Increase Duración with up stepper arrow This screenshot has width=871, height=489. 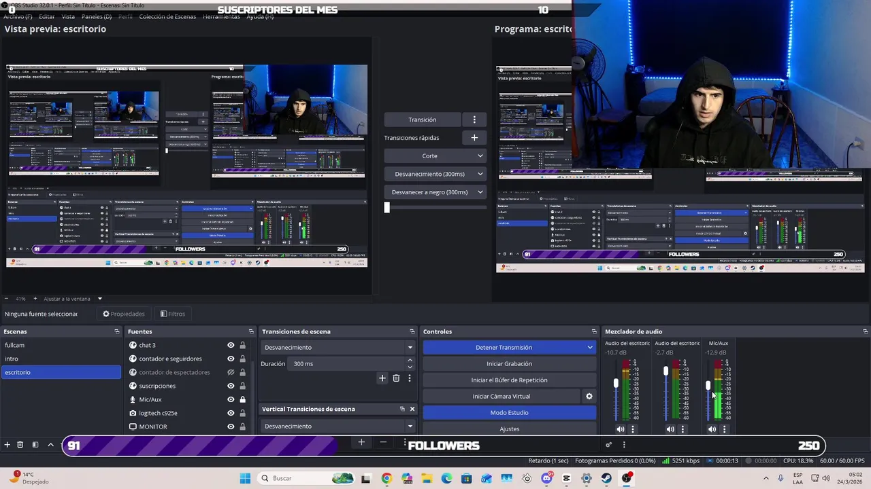point(410,361)
